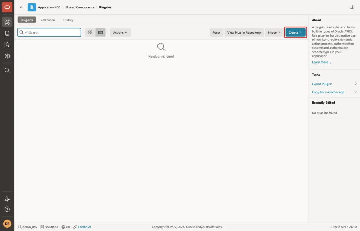Click the Copyright Oracle footer text
The height and width of the screenshot is (231, 360).
(187, 227)
